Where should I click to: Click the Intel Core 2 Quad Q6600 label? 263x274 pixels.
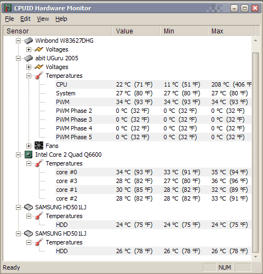coord(68,155)
